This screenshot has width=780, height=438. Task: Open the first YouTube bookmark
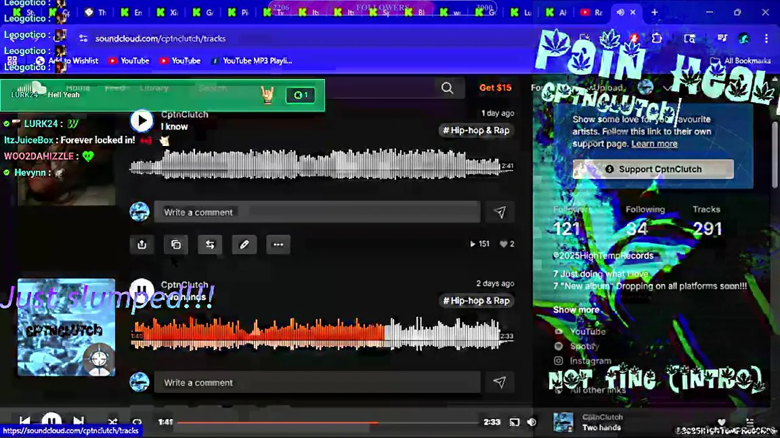tap(129, 61)
